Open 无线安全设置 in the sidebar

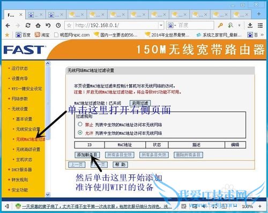[28, 129]
